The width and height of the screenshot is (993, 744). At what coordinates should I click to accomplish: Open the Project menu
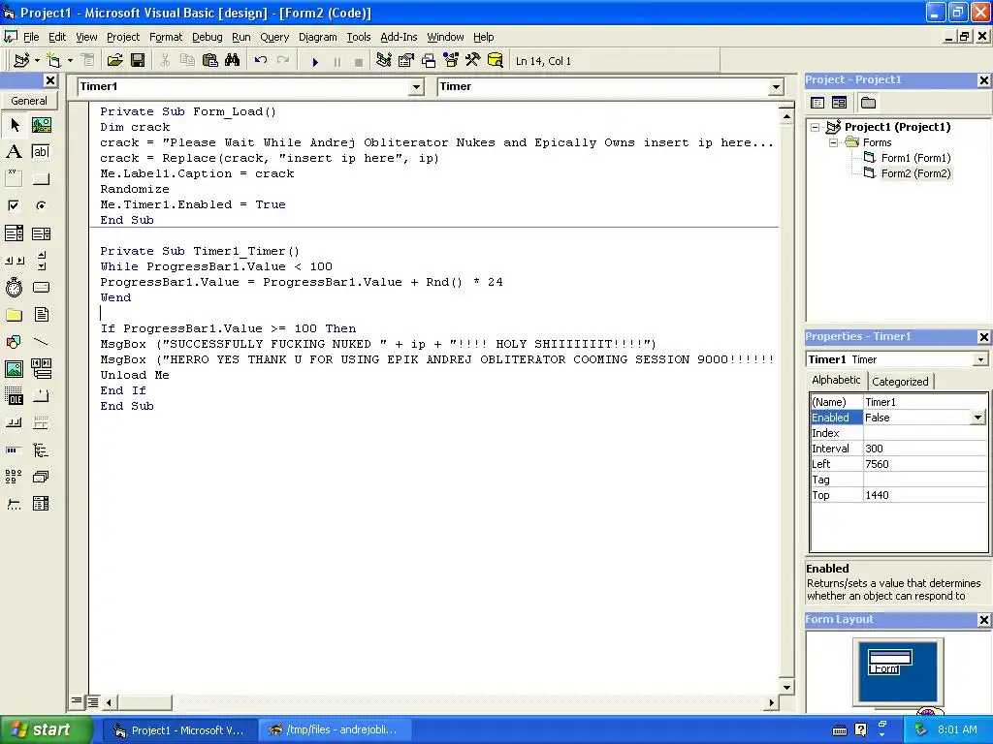point(123,37)
